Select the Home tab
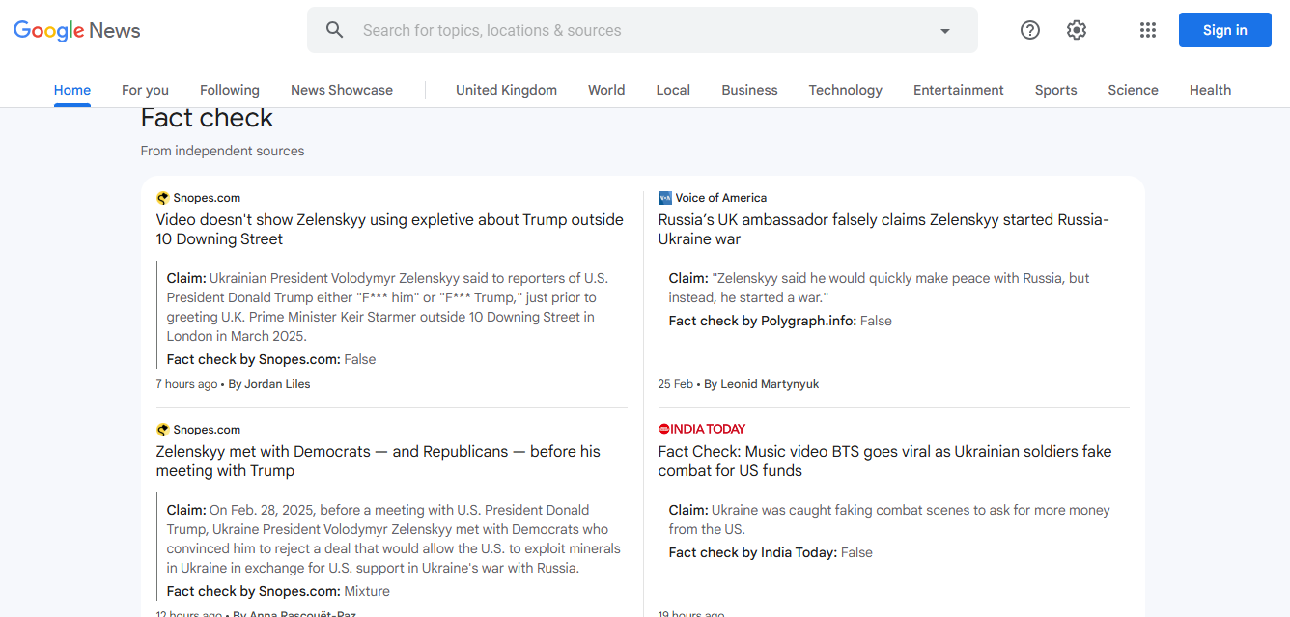1290x617 pixels. click(x=72, y=90)
